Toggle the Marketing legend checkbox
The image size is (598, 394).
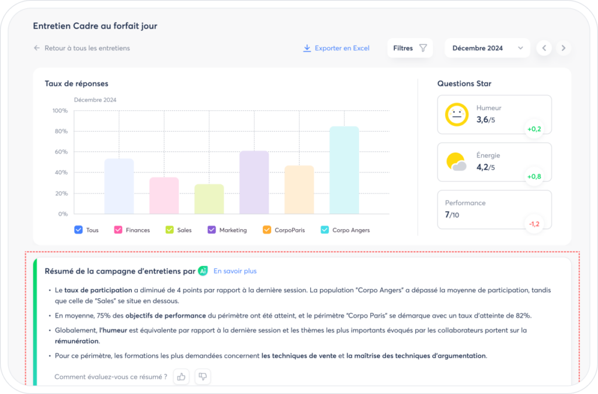pos(211,230)
